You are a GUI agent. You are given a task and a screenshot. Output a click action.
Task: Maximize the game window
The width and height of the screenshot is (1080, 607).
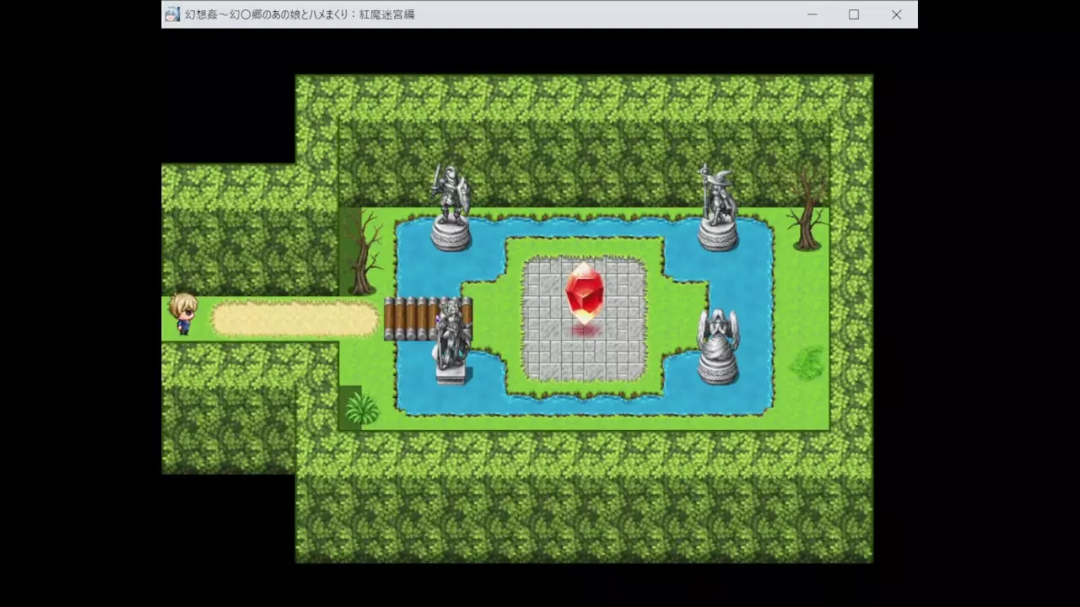pyautogui.click(x=854, y=14)
